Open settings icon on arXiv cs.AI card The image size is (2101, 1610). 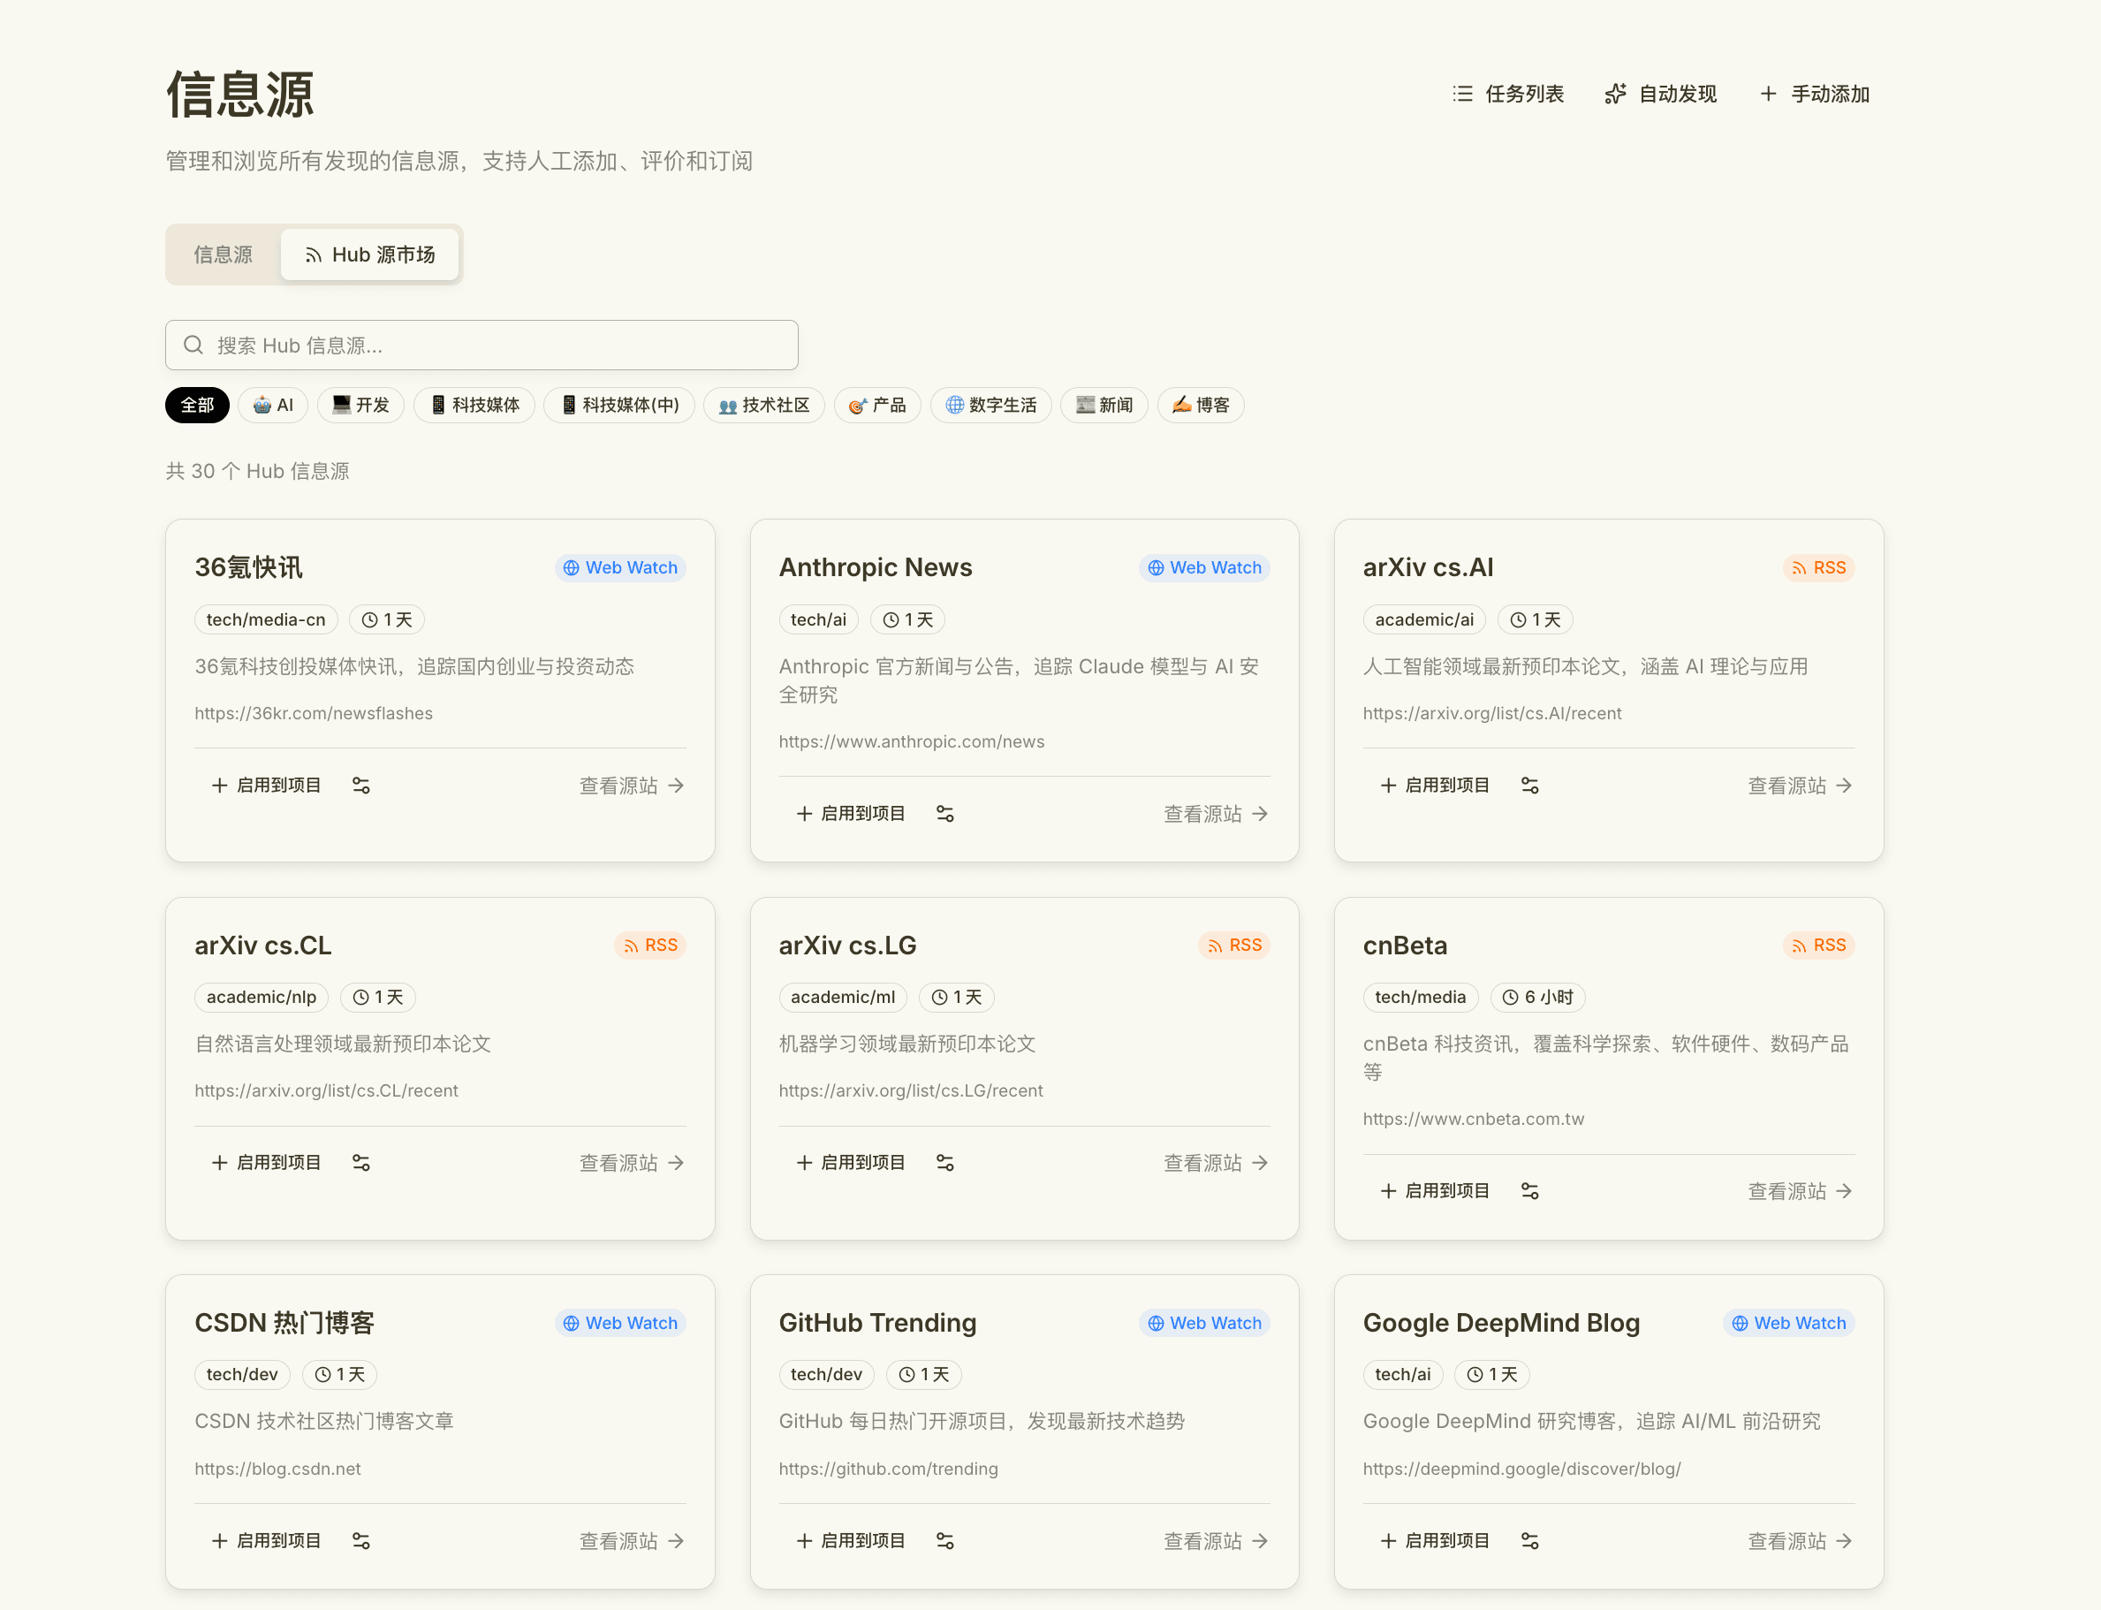coord(1530,785)
